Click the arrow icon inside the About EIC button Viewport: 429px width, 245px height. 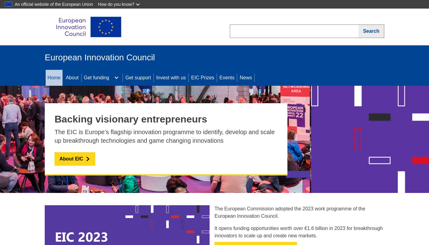[88, 159]
